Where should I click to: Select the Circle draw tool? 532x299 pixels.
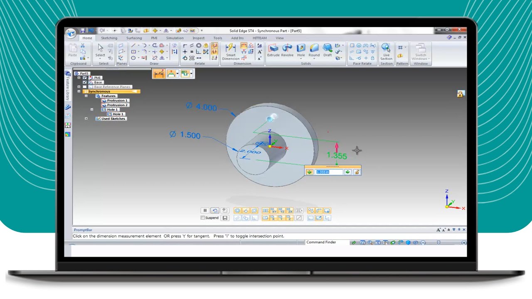click(x=133, y=58)
